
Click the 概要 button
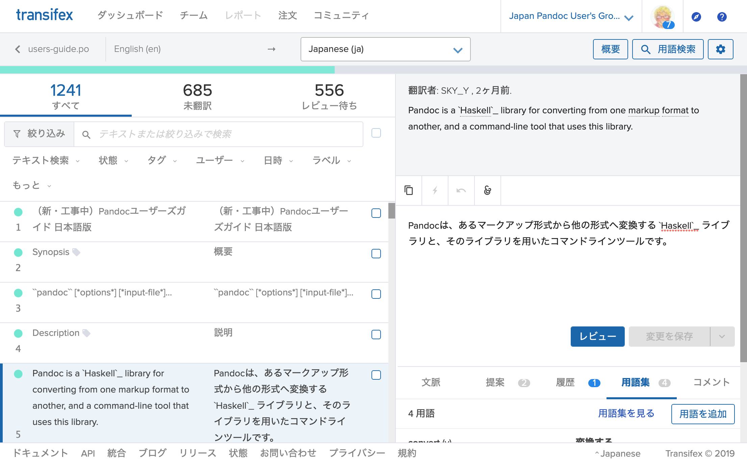[x=611, y=49]
